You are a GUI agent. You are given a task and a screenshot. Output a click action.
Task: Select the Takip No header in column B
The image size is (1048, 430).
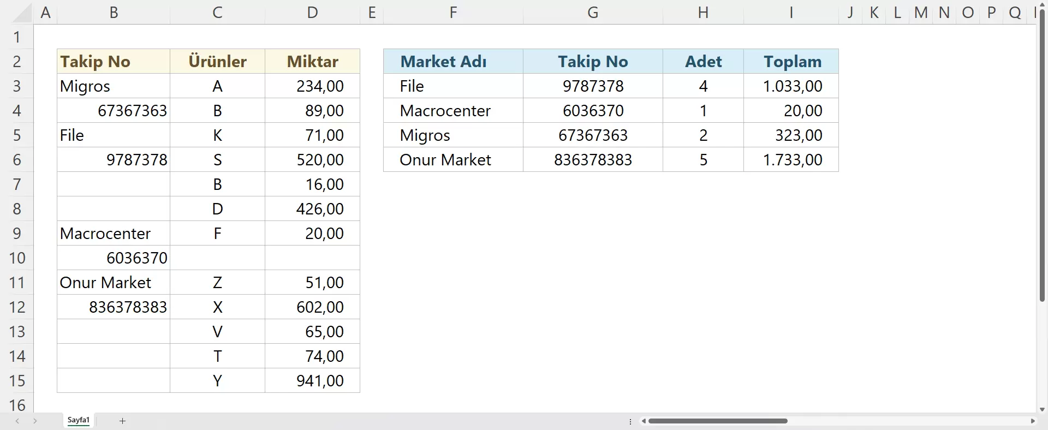[x=114, y=61]
